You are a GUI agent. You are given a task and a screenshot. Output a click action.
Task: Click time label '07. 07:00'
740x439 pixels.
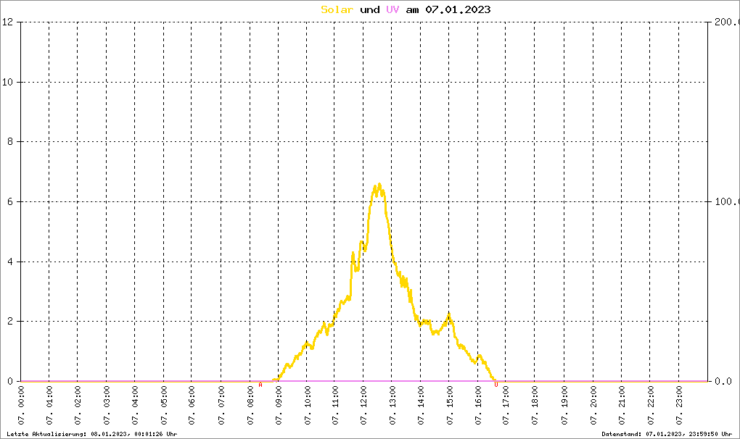221,406
